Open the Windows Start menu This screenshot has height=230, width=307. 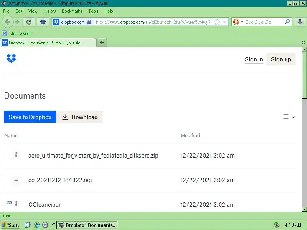[10, 225]
